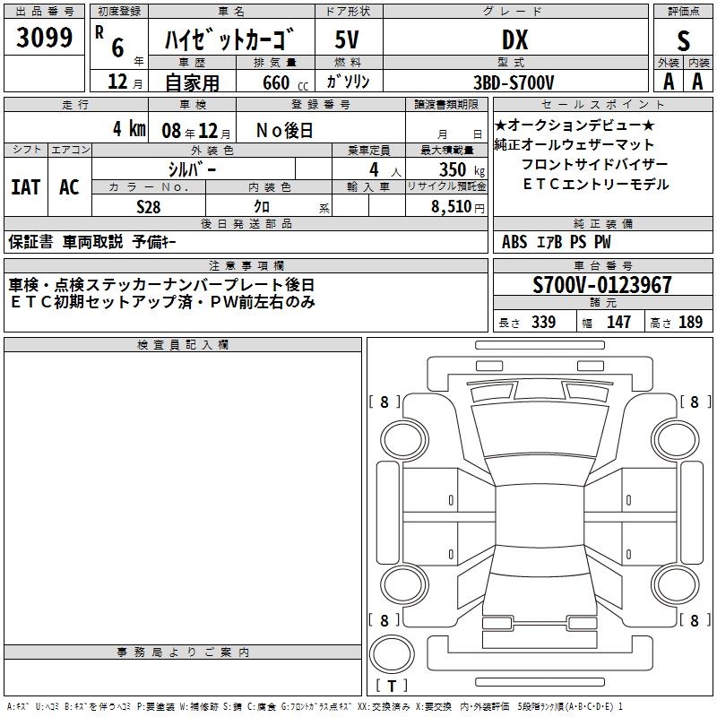This screenshot has height=717, width=717.
Task: Click the car name "ハイゼットカーゴ"
Action: click(x=229, y=39)
